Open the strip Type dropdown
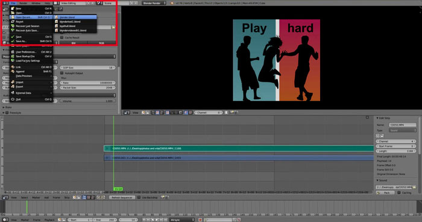Image resolution: width=422 pixels, height=222 pixels. point(403,131)
